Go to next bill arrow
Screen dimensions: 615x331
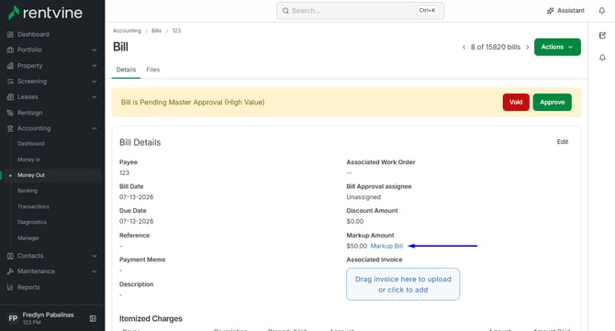click(x=528, y=47)
